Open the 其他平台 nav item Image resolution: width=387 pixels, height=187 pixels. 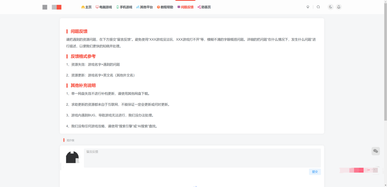pos(145,7)
